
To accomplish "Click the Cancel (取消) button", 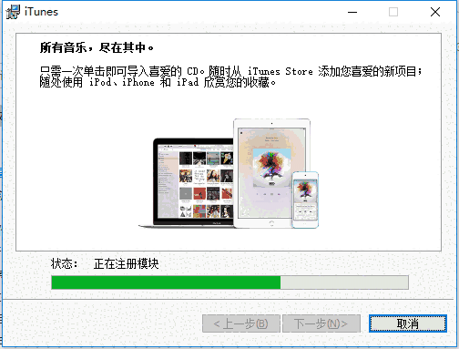I will (407, 323).
